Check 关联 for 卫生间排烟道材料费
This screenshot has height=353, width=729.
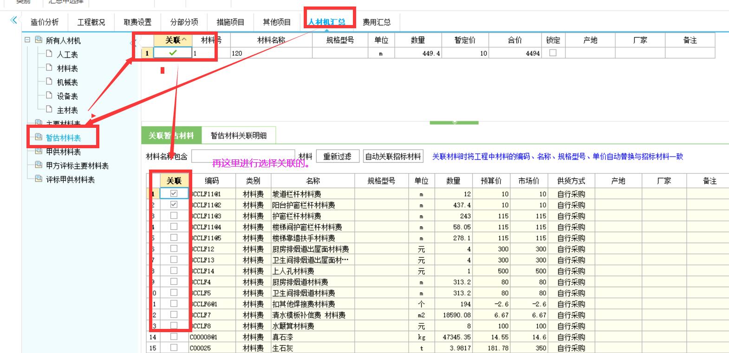pyautogui.click(x=174, y=292)
